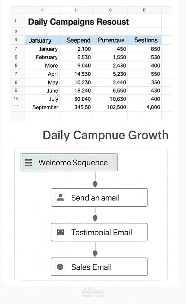Image resolution: width=186 pixels, height=304 pixels.
Task: Click the cell containing 345,50
Action: click(x=76, y=107)
